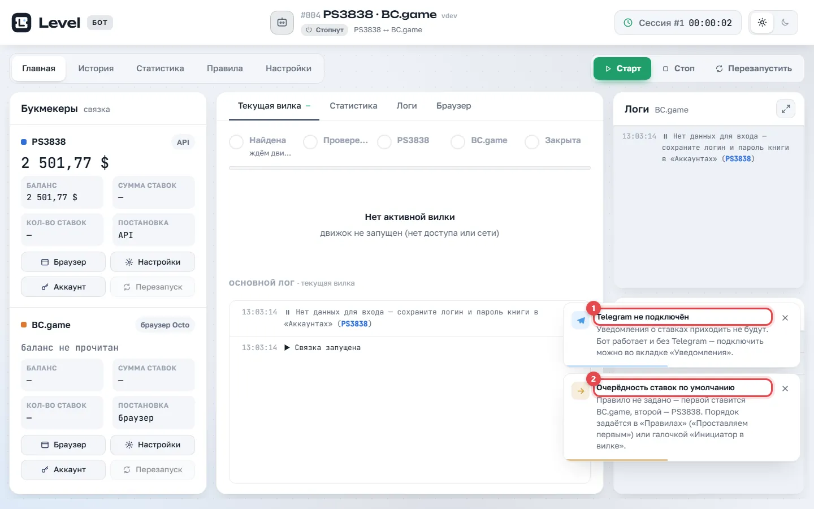Click the 'Связка запущена' log entry
The image size is (814, 509).
click(328, 348)
